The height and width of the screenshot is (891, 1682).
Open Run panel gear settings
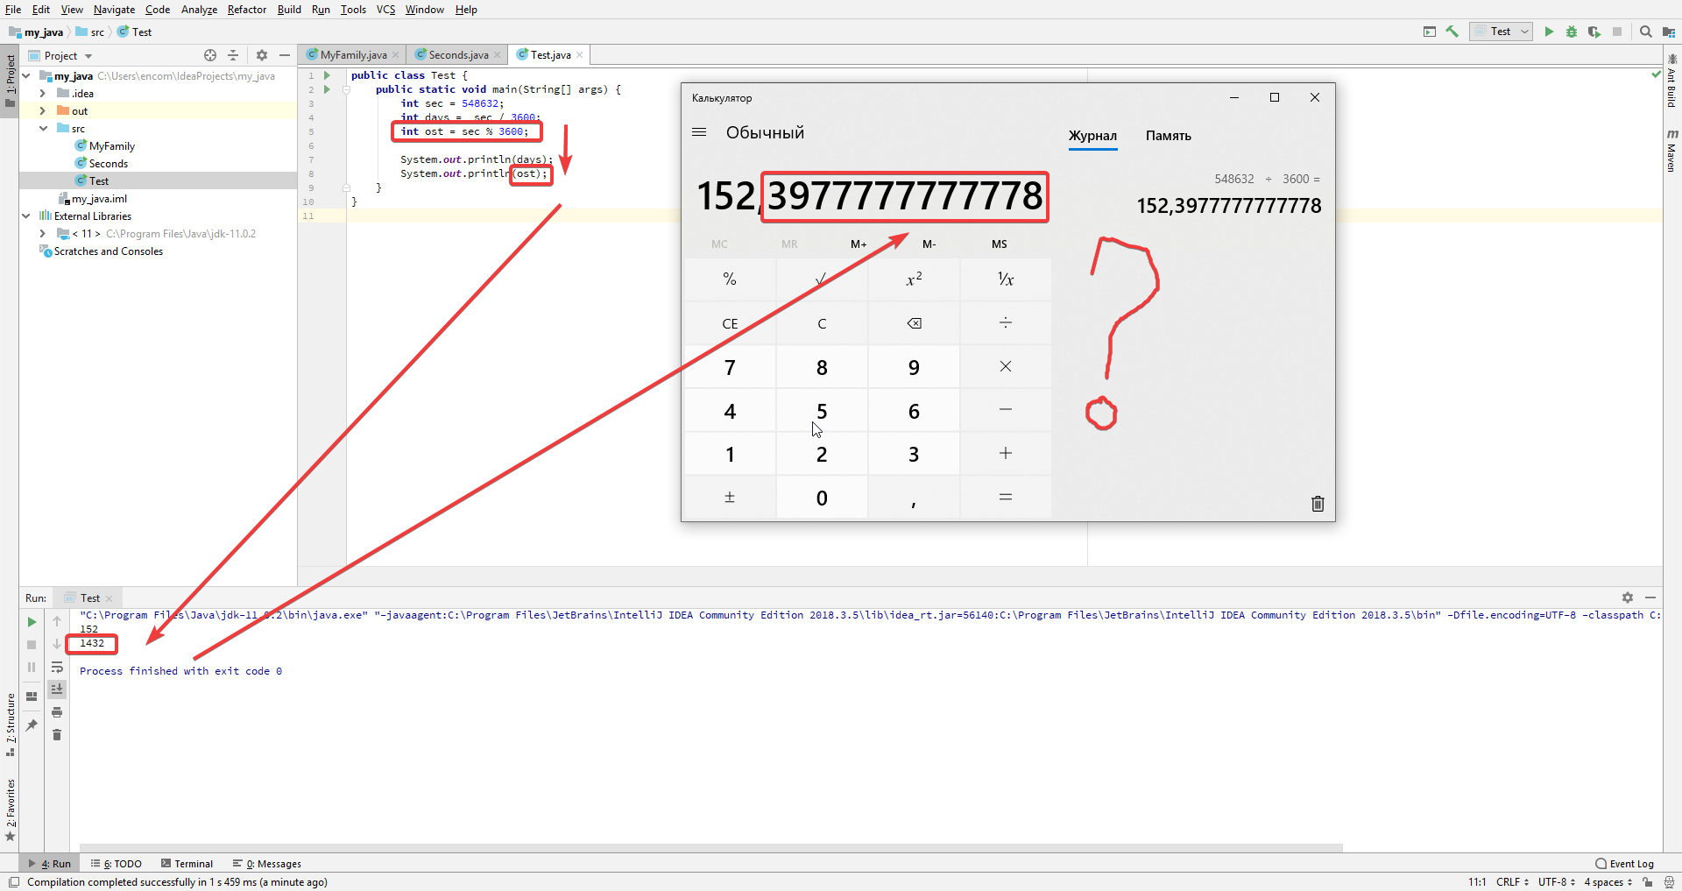(x=1628, y=598)
